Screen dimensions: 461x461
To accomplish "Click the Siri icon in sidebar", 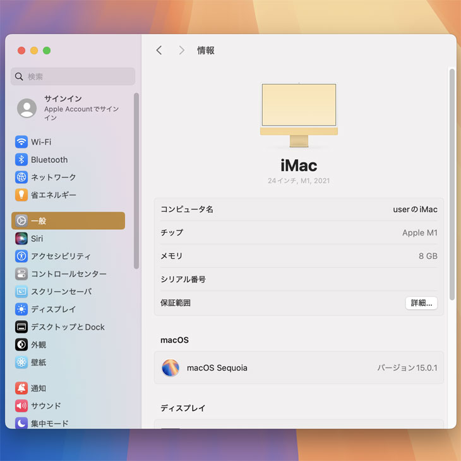I will (x=21, y=239).
